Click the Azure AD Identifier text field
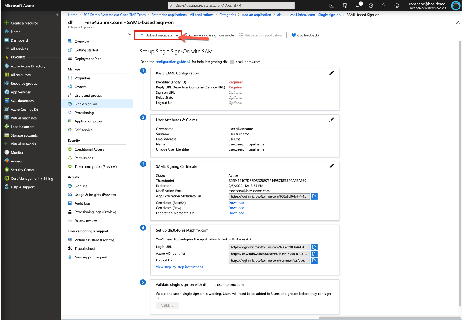The width and height of the screenshot is (462, 320). 269,254
